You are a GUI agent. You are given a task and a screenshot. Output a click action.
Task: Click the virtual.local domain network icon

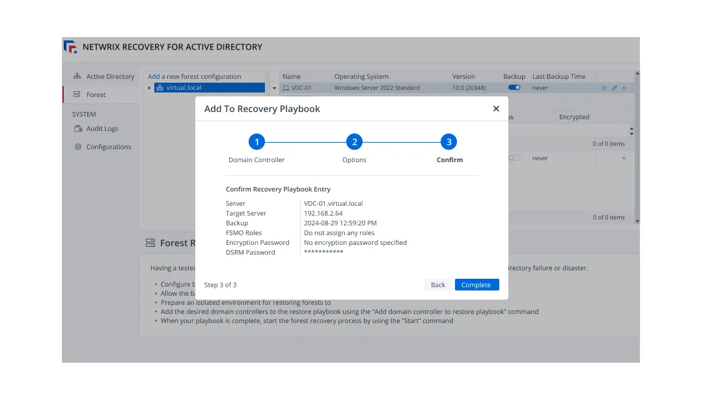click(160, 88)
